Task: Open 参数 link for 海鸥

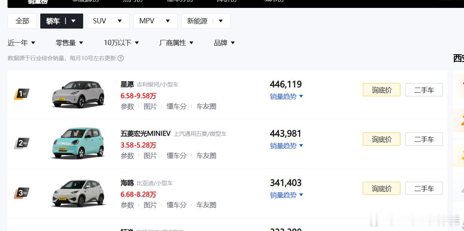Action: pyautogui.click(x=127, y=205)
